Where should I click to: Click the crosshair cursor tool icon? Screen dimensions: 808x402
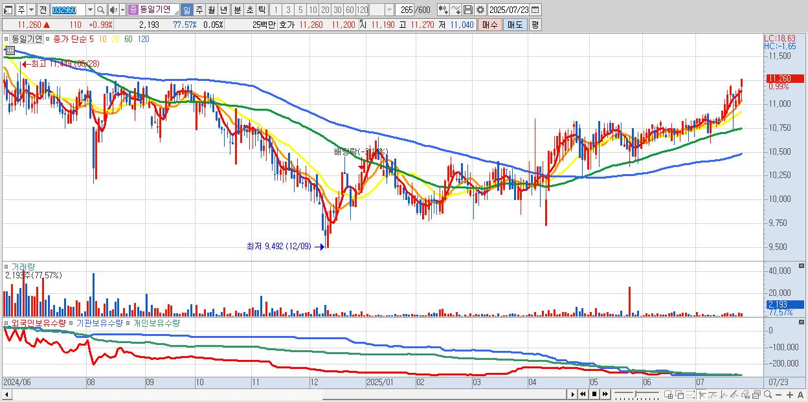coord(702,394)
